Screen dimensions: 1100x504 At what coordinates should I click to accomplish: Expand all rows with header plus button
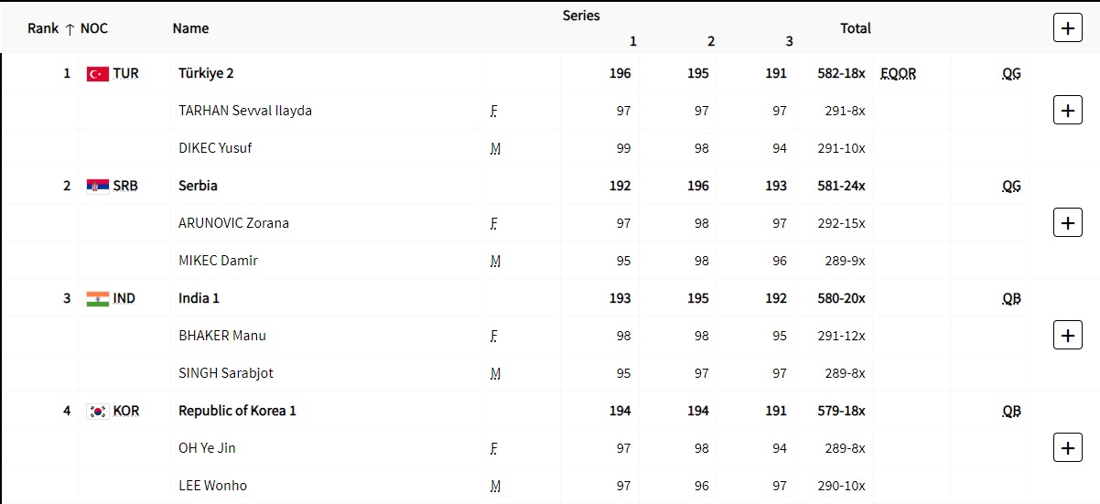(1067, 28)
